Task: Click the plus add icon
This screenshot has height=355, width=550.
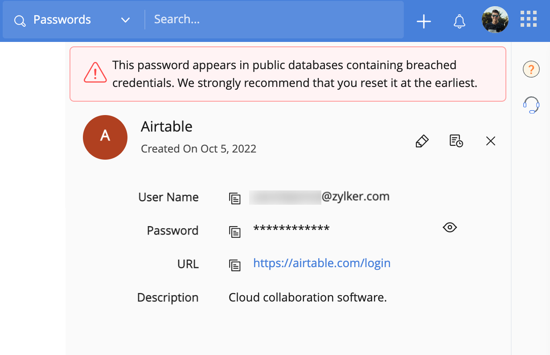Action: (x=423, y=21)
